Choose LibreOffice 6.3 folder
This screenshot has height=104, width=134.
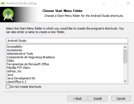point(17,82)
